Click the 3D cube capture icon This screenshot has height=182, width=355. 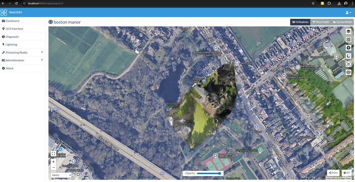coord(348,64)
